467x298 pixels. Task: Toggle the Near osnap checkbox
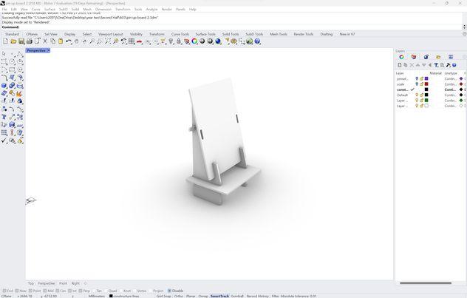(x=17, y=291)
